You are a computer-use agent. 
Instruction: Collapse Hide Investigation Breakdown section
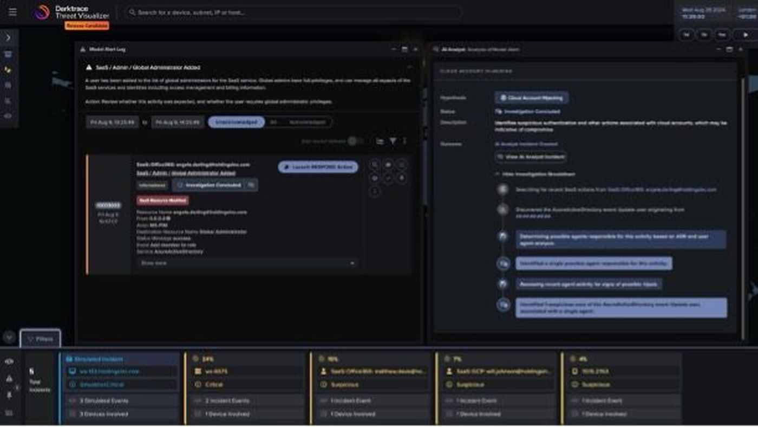pyautogui.click(x=534, y=174)
